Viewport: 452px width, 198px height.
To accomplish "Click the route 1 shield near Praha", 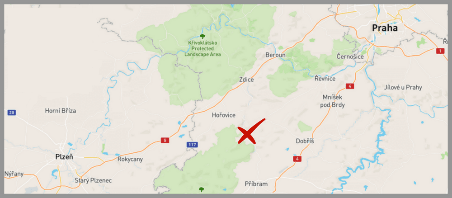I will [440, 51].
